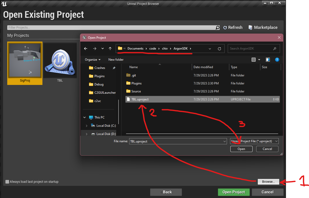Click the search magnifier in Search ArgonSDK box

[x=275, y=49]
